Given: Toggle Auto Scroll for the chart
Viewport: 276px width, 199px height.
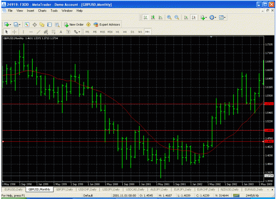Looking at the screenshot, I should 186,17.
